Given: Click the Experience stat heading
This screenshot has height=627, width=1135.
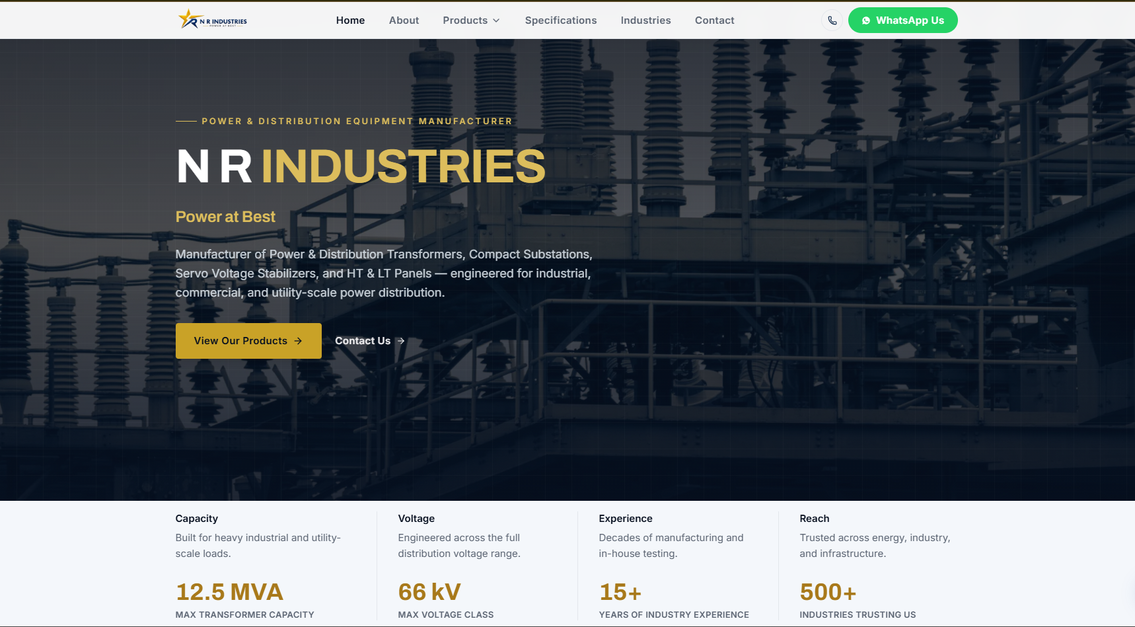Looking at the screenshot, I should (x=626, y=519).
